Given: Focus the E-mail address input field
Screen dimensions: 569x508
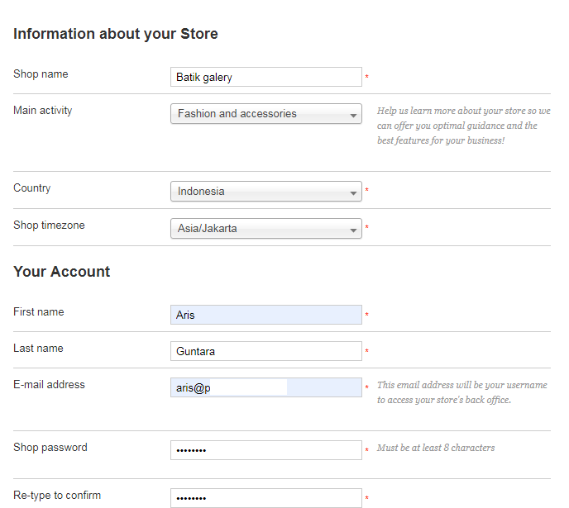Looking at the screenshot, I should coord(266,387).
